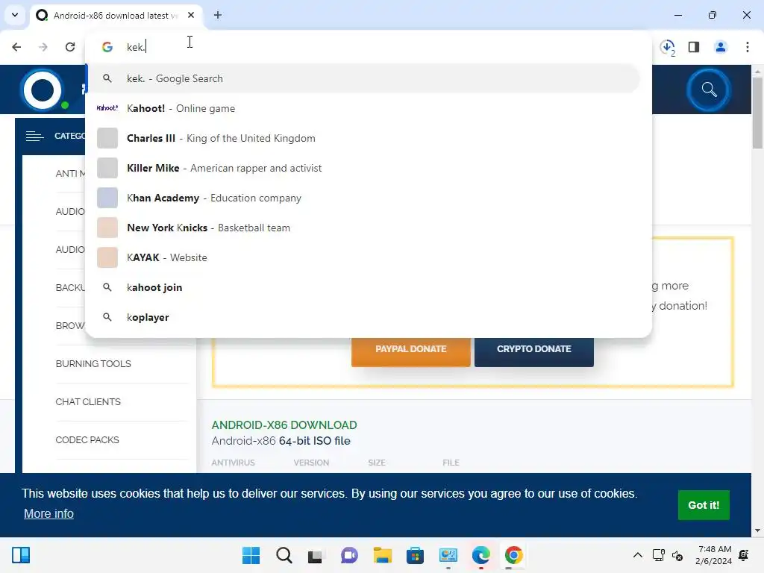Open the cookie More info link
The image size is (764, 573).
tap(48, 513)
